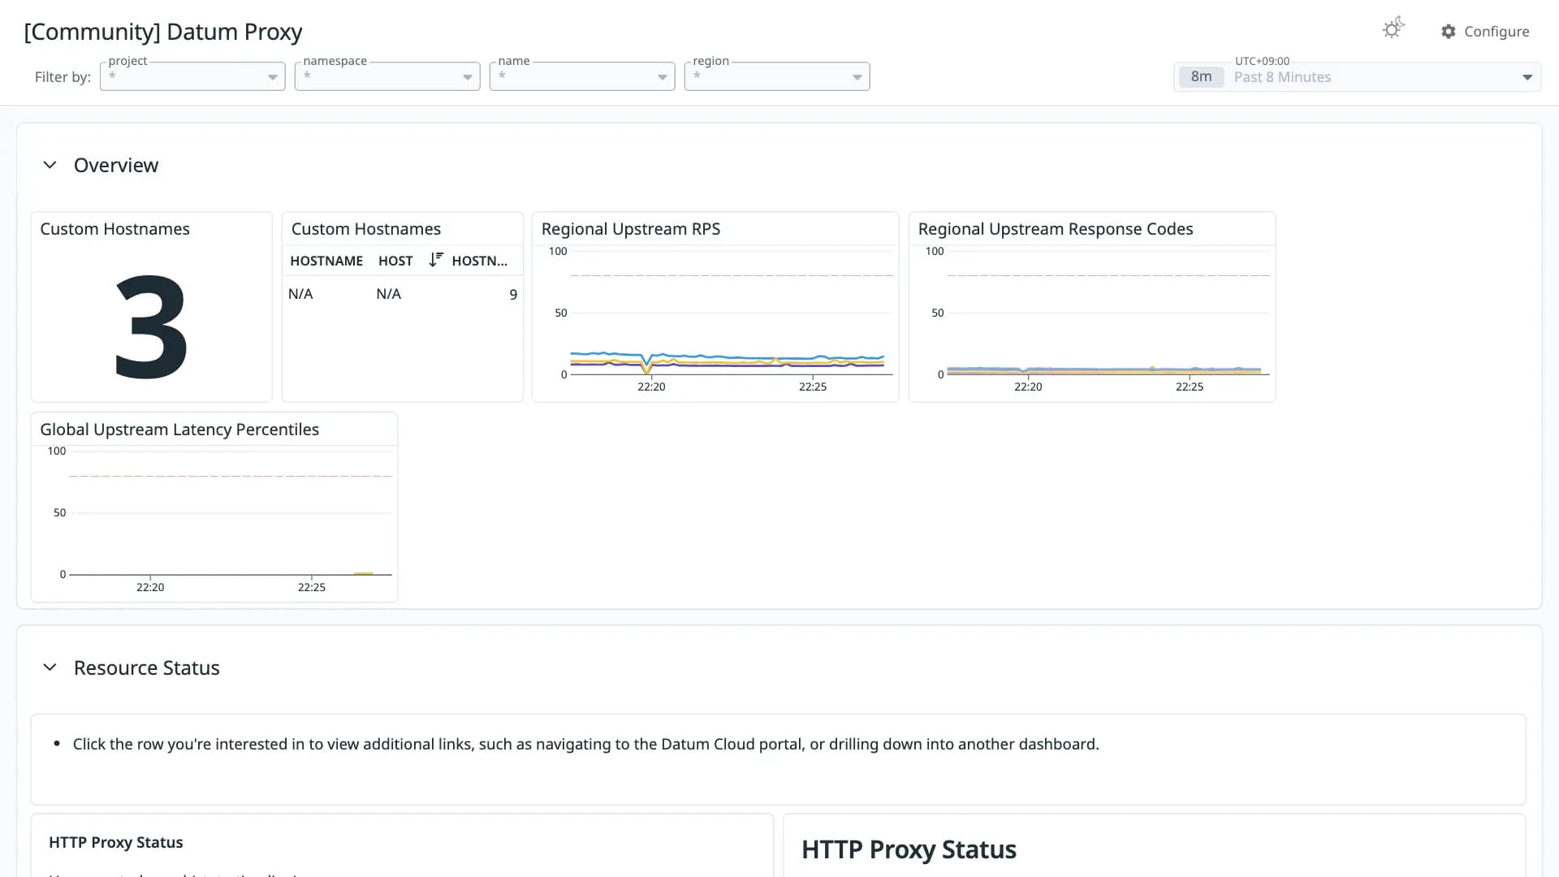Screen dimensions: 1559x877
Task: Click the 8m time badge
Action: click(x=1201, y=77)
